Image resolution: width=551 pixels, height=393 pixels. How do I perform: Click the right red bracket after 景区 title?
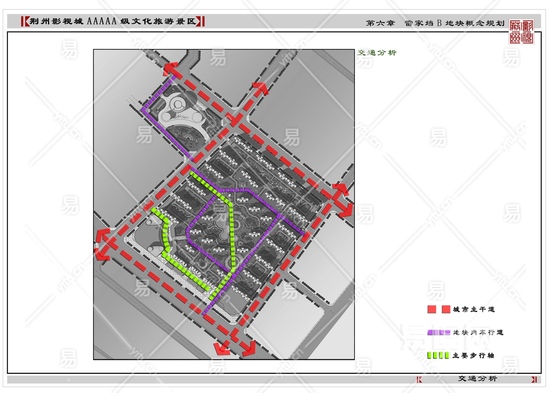[200, 21]
